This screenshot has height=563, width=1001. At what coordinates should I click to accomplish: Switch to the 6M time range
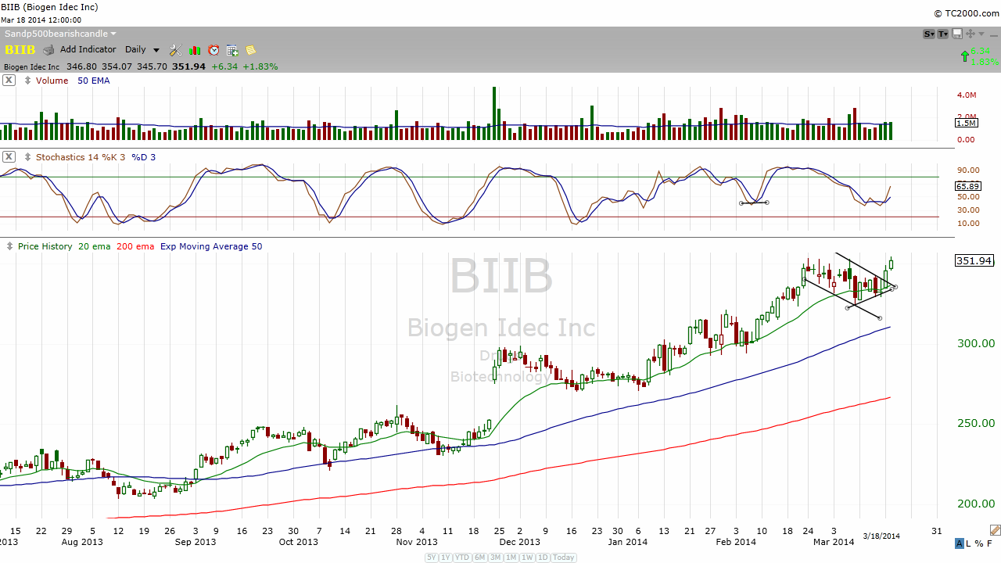point(480,558)
